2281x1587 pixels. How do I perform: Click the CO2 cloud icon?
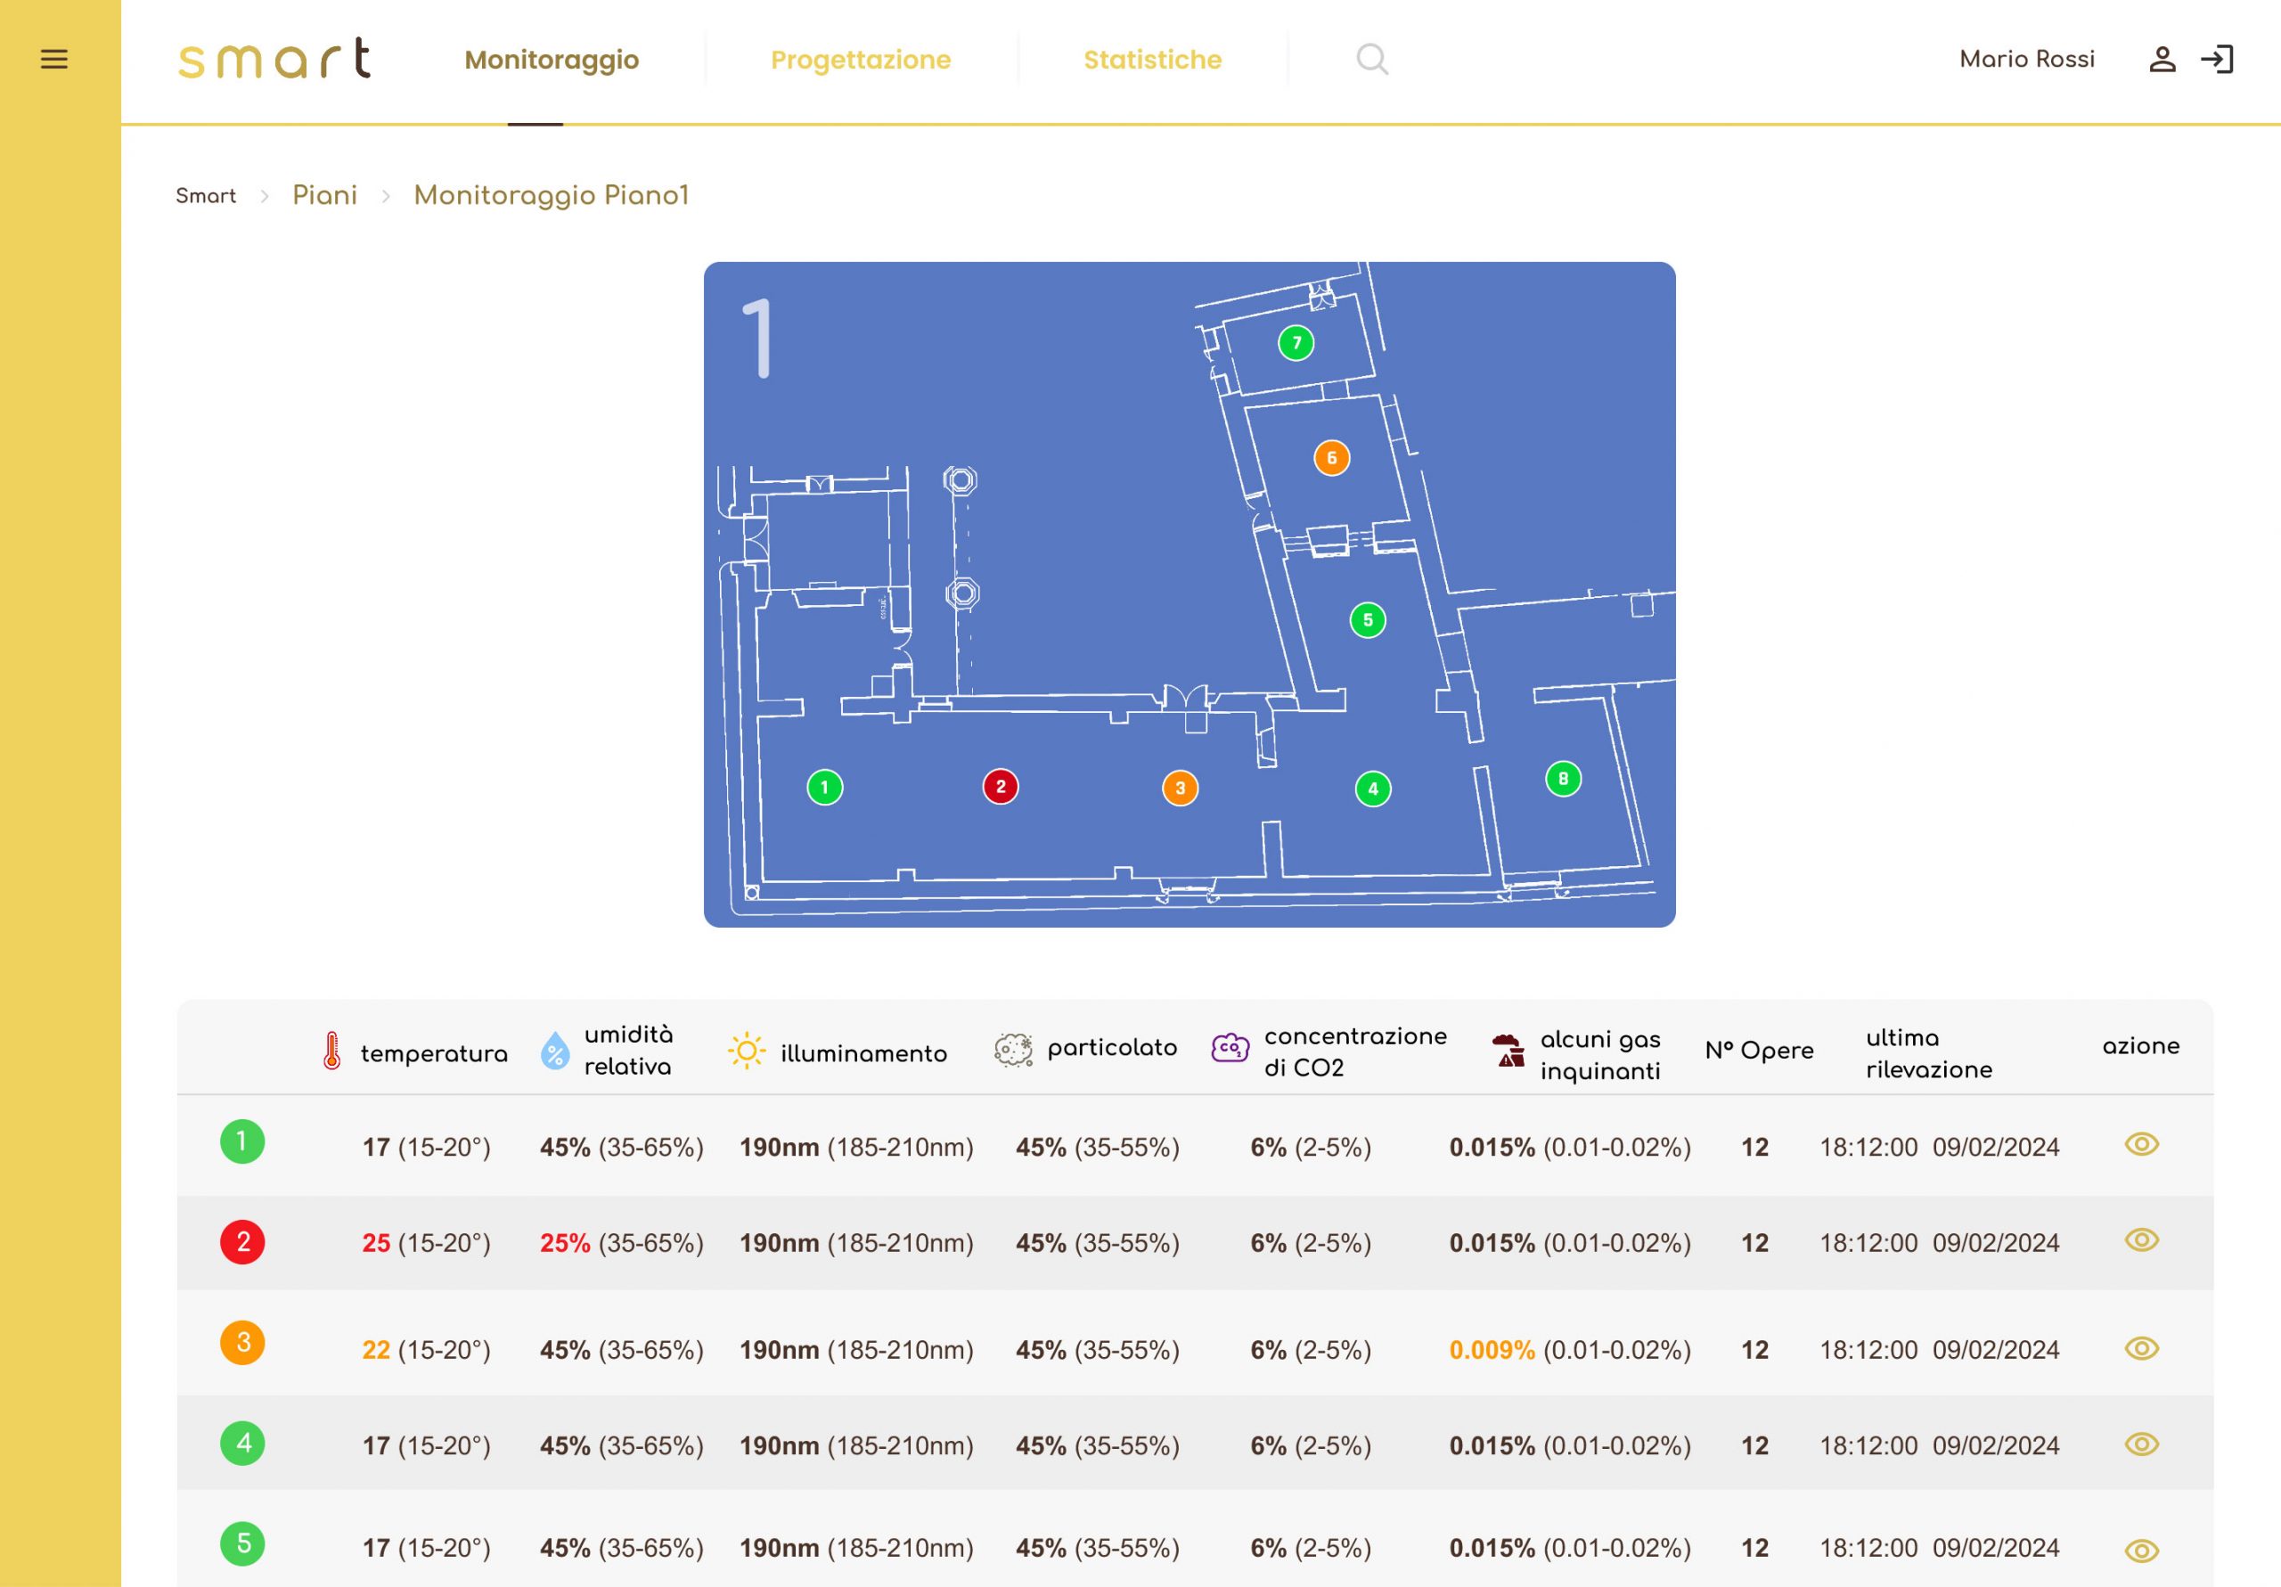(x=1230, y=1047)
